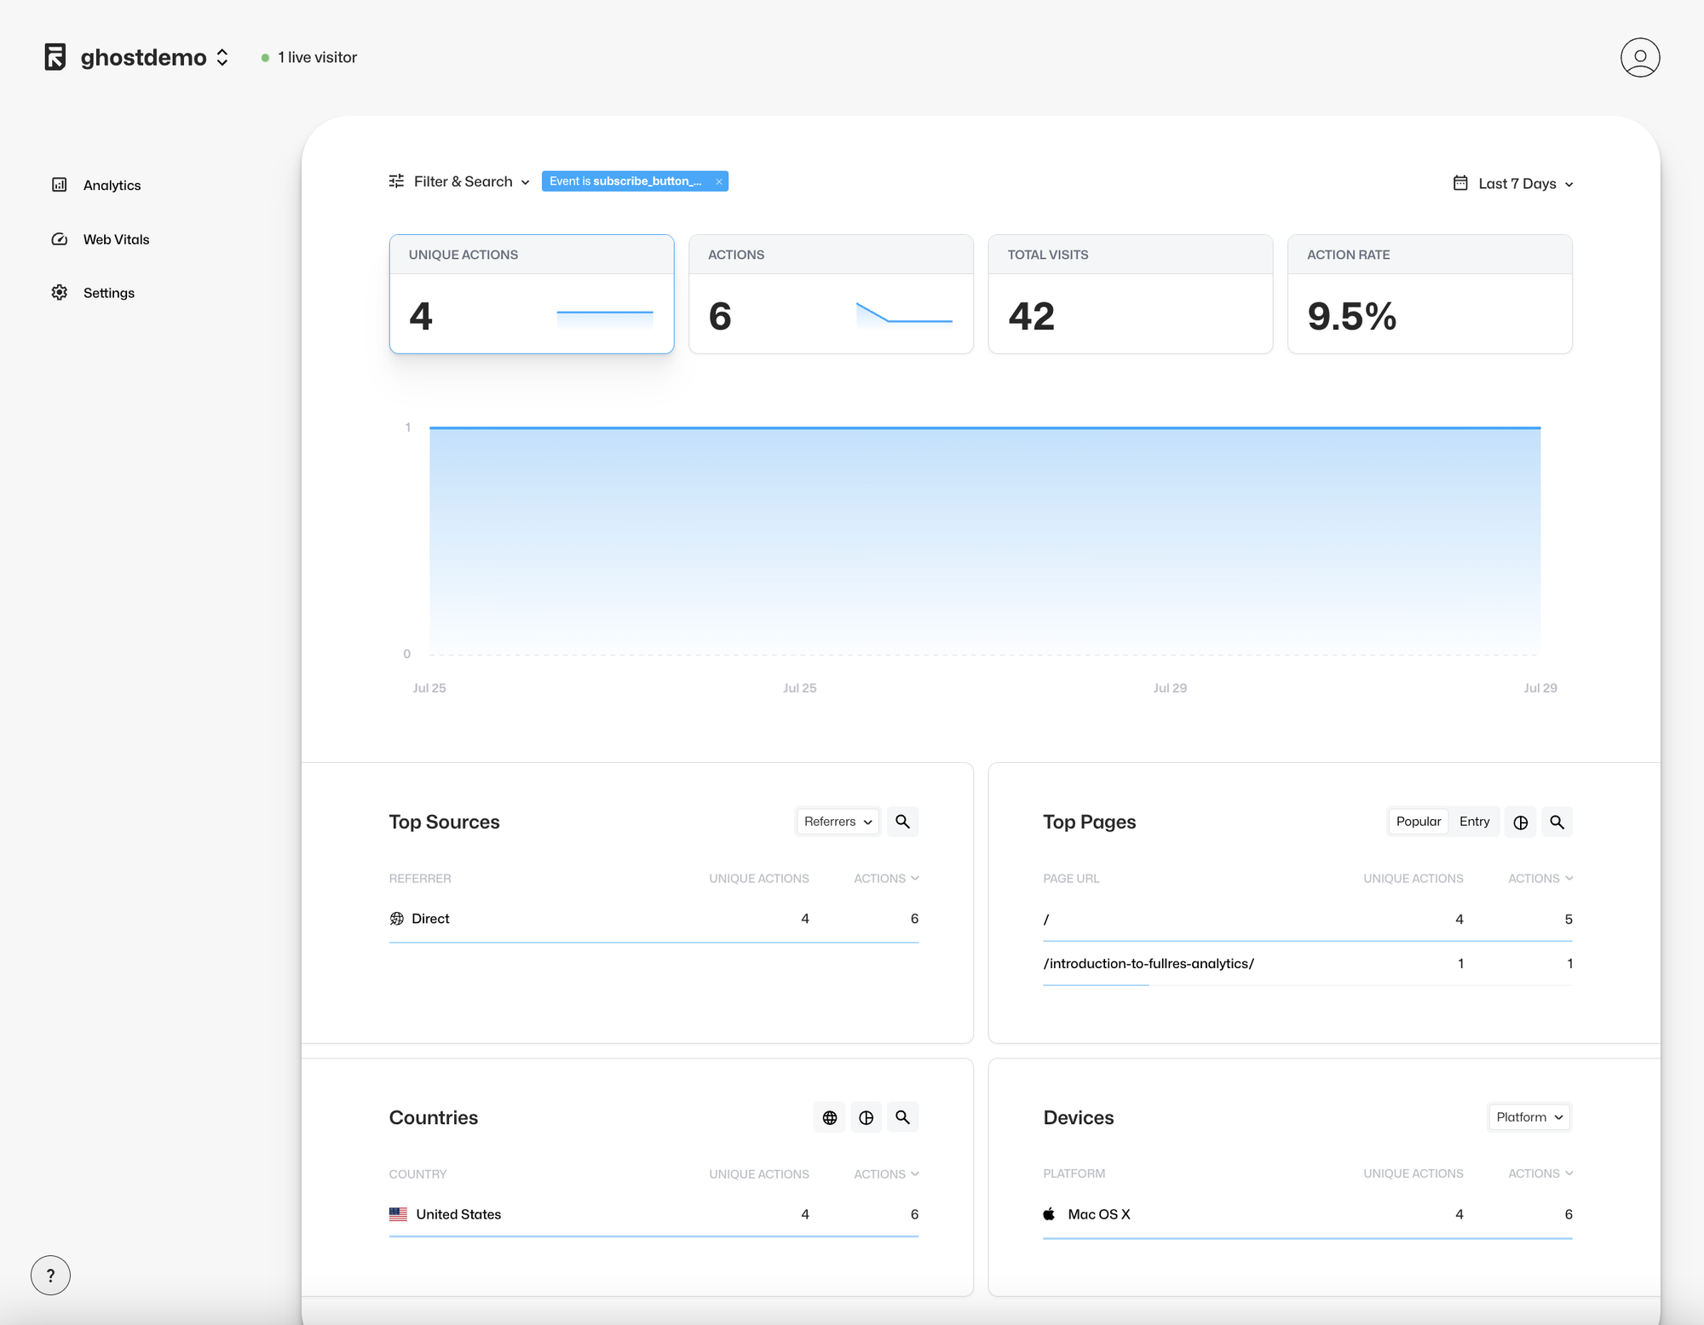Click the /introduction-to-fullres-analytics/ page row

point(1148,964)
